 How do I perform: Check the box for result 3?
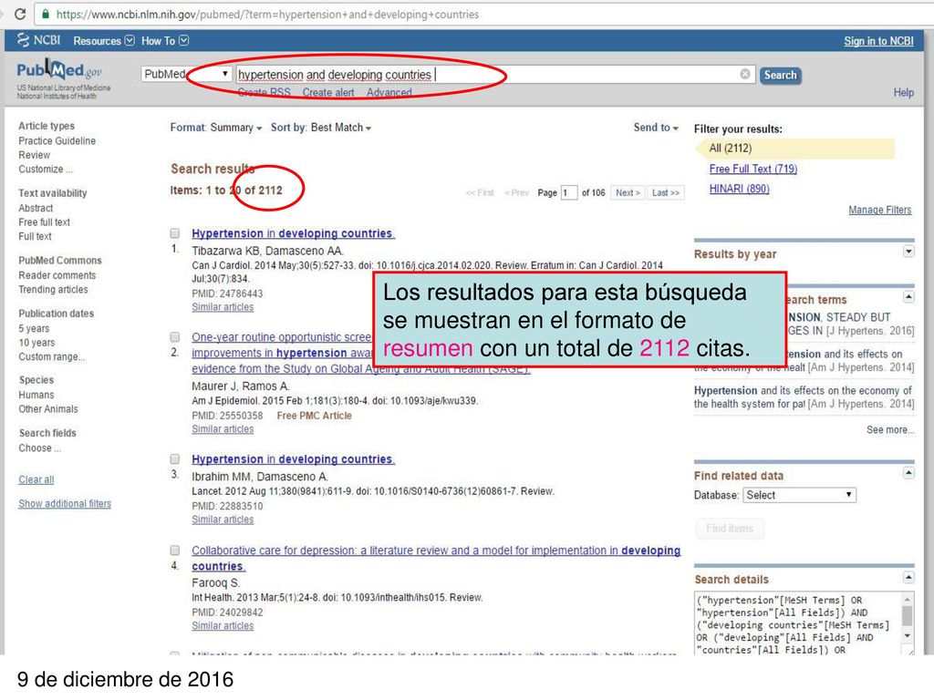[175, 459]
